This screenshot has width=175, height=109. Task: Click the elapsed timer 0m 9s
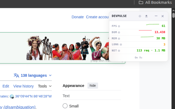point(138,57)
